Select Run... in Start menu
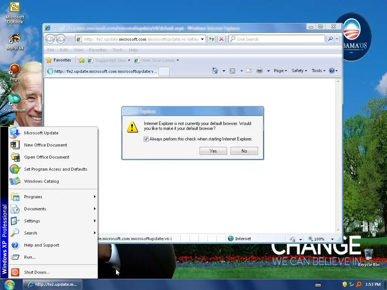This screenshot has height=290, width=387. click(x=53, y=257)
